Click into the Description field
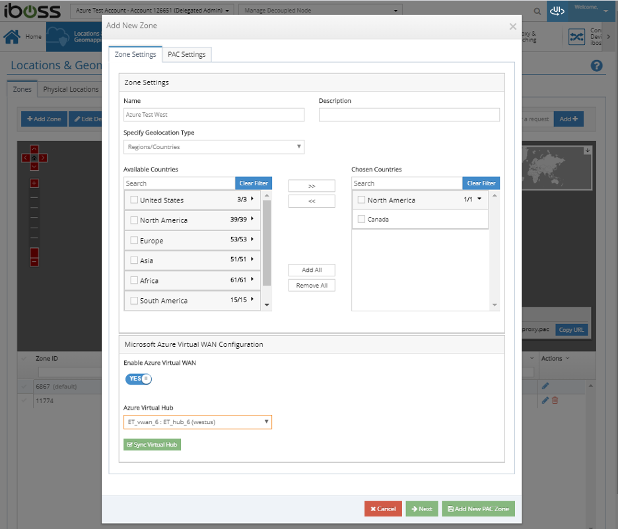Image resolution: width=618 pixels, height=529 pixels. (409, 115)
